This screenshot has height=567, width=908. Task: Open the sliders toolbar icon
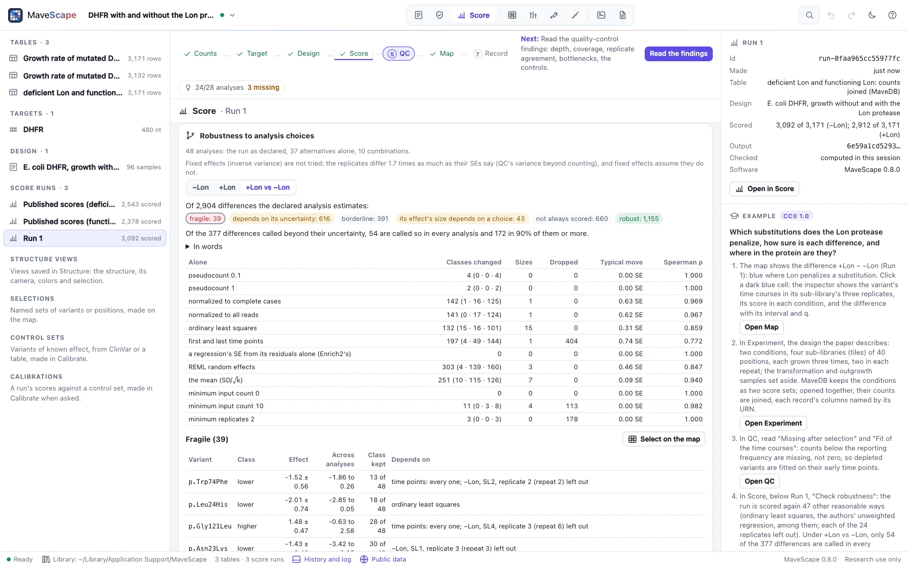click(533, 15)
